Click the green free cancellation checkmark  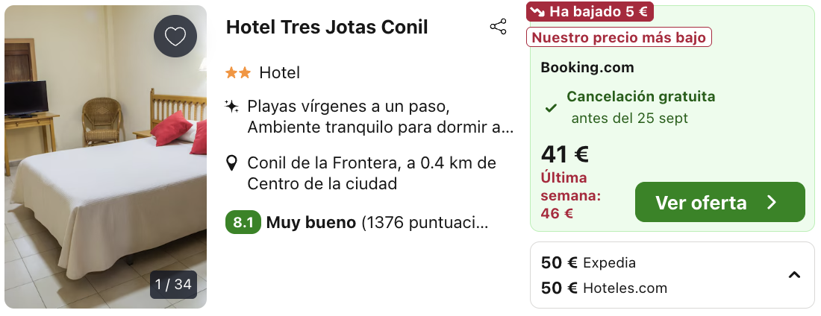click(551, 108)
